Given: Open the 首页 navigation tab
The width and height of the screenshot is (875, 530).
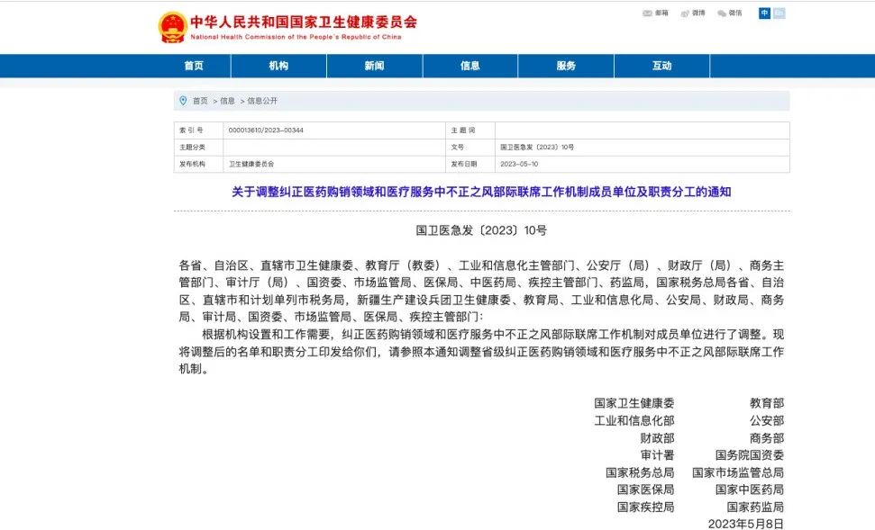Looking at the screenshot, I should (x=194, y=66).
